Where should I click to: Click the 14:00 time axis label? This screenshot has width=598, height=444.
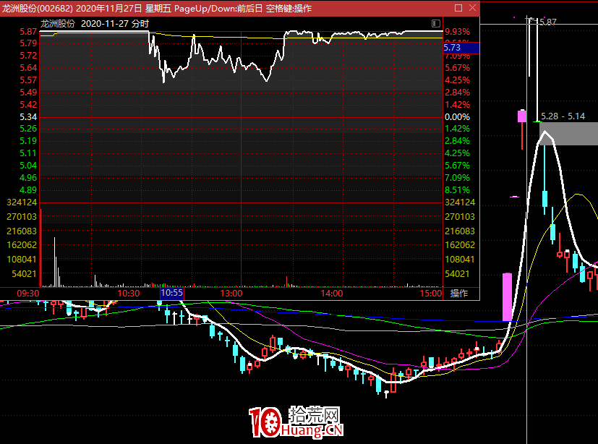332,294
